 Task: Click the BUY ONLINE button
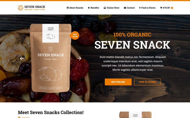point(118,82)
